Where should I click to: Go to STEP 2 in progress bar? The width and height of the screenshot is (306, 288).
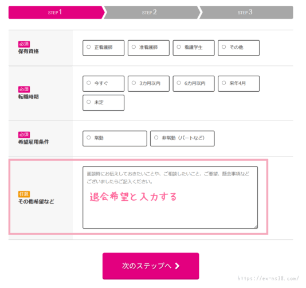[x=152, y=12]
